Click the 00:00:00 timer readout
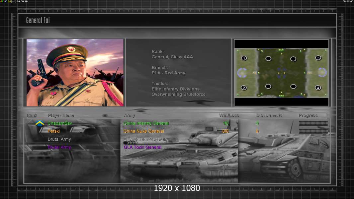 pos(348,1)
